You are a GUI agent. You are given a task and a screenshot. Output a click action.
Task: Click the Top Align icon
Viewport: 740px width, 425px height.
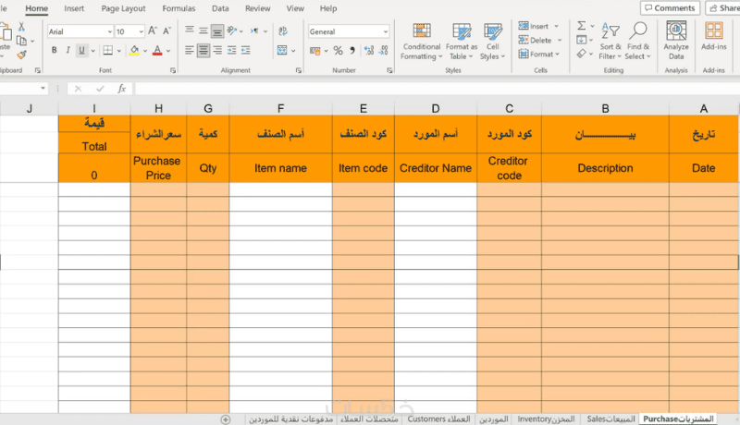coord(190,31)
